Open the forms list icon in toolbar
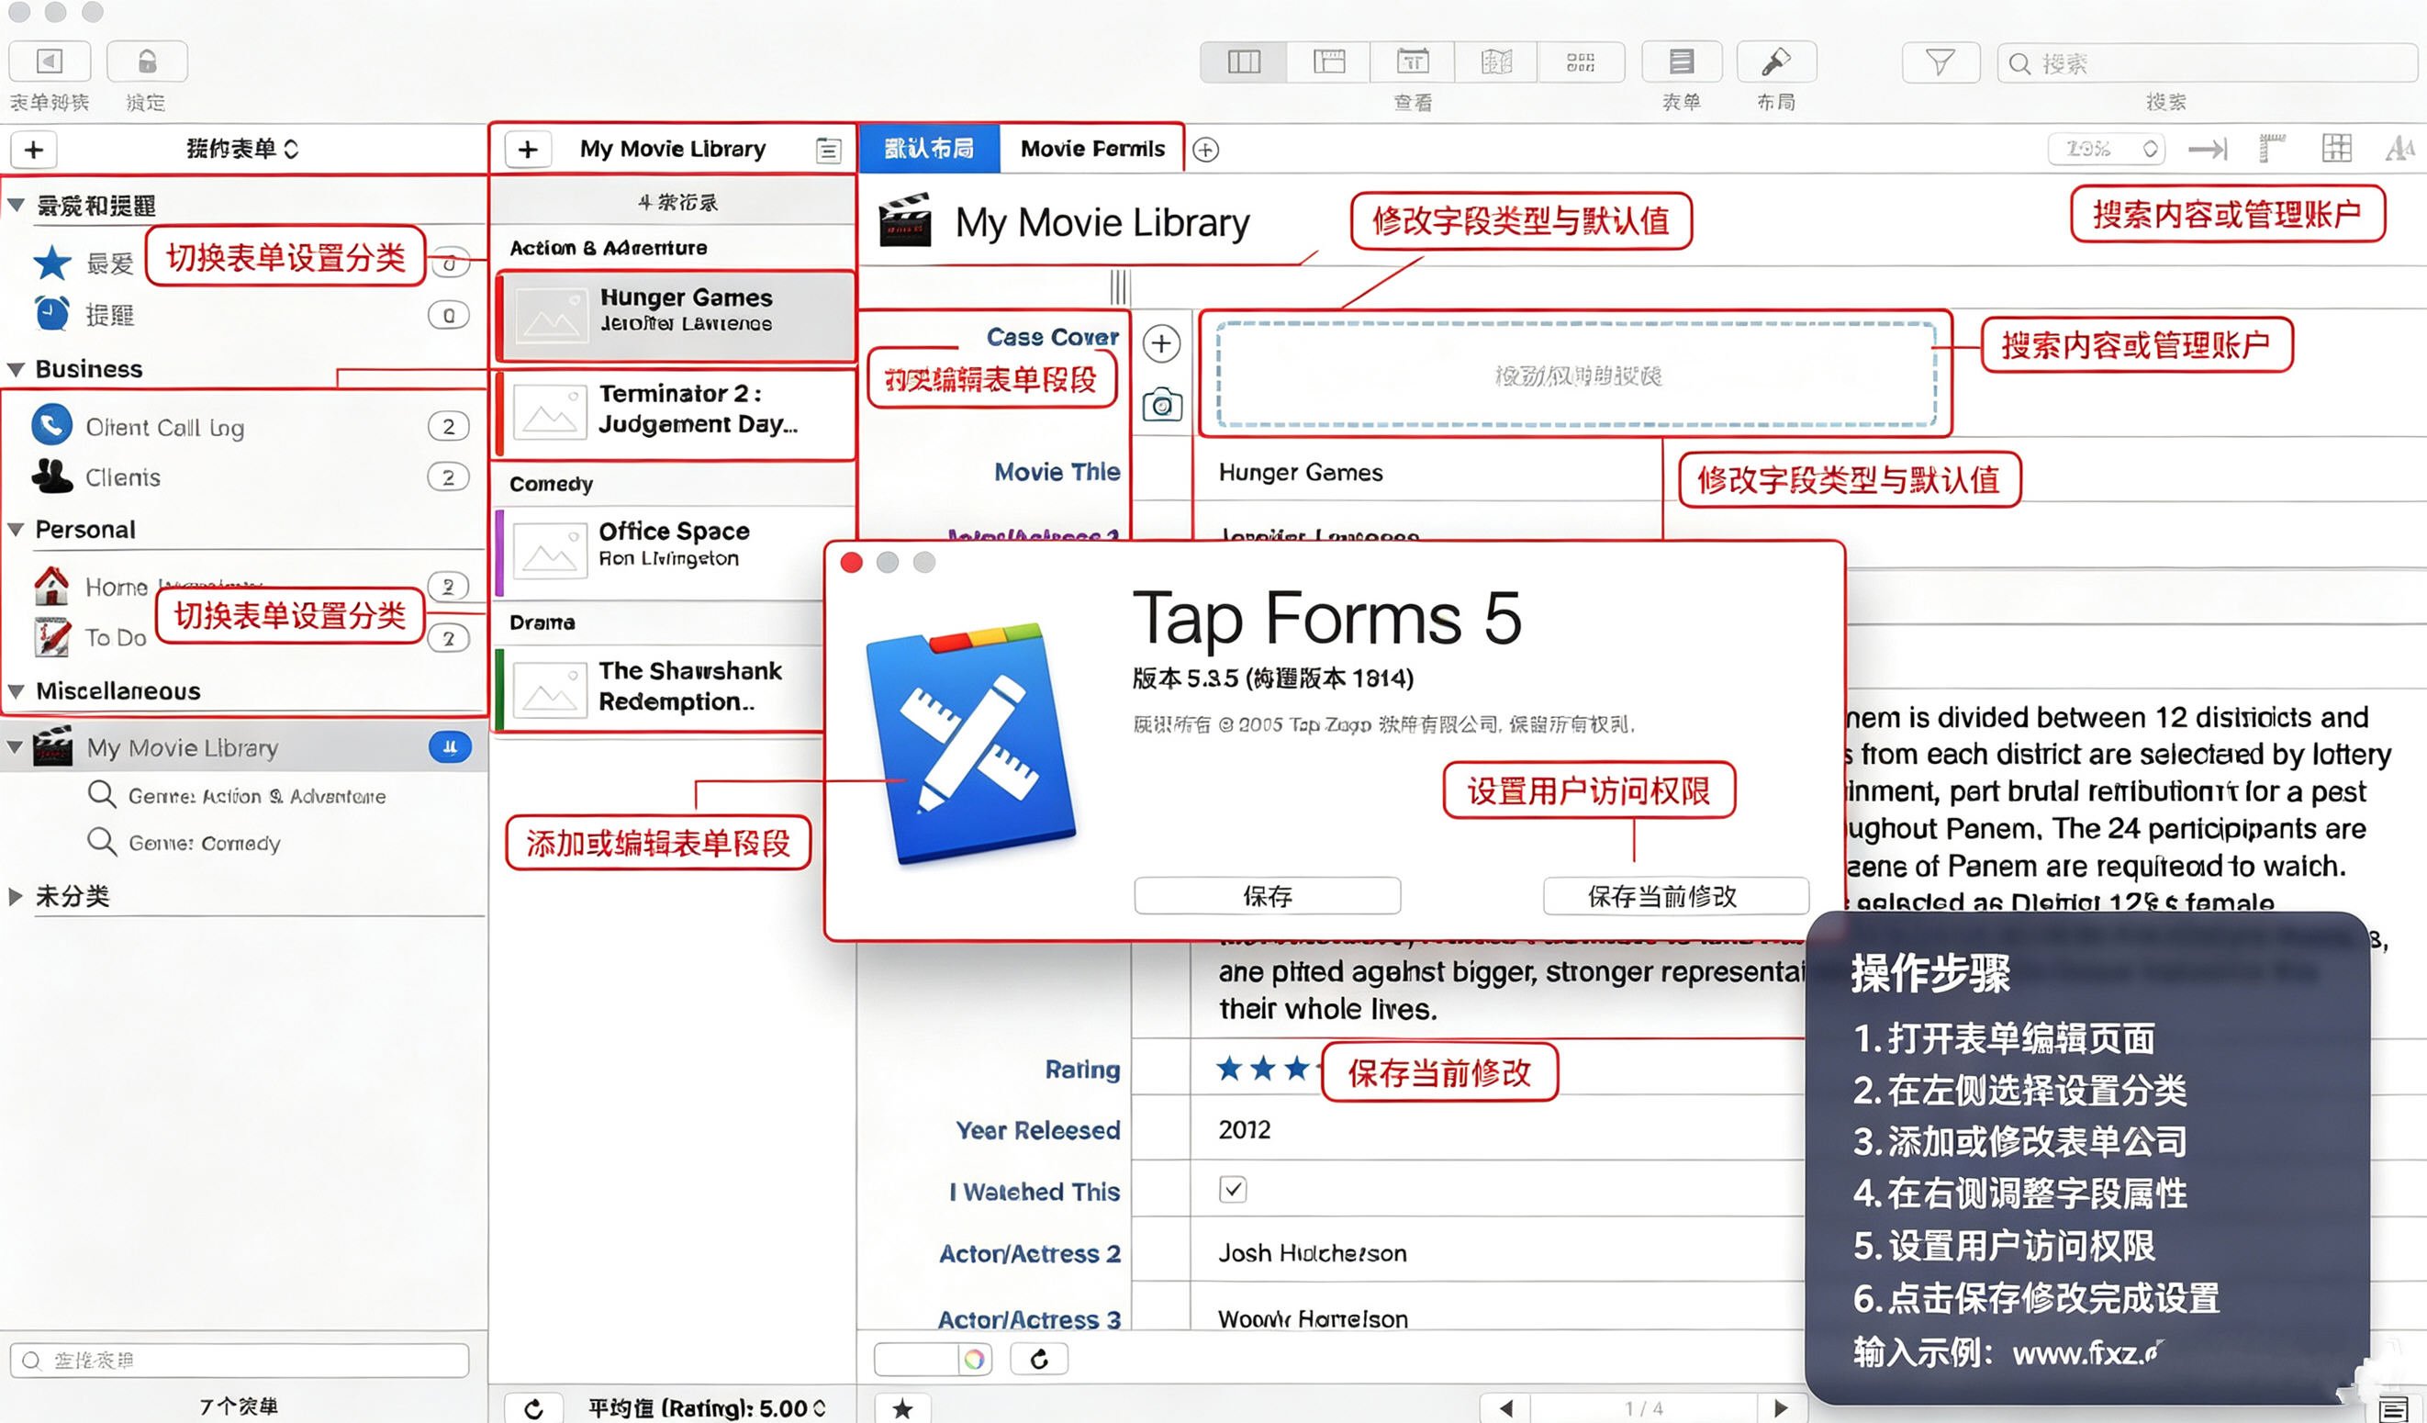The image size is (2427, 1423). [1682, 62]
